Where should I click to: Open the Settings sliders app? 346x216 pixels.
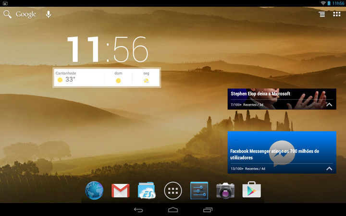[199, 191]
